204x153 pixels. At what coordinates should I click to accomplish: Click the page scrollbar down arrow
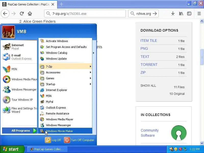coord(202,143)
